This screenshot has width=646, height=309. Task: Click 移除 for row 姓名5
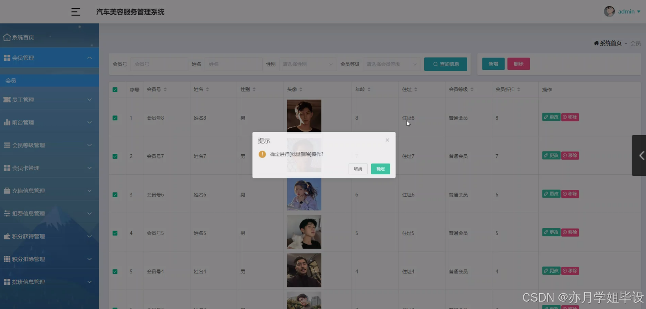click(570, 232)
